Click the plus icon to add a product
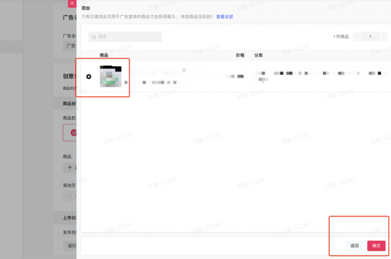Image resolution: width=391 pixels, height=259 pixels. pos(69,168)
